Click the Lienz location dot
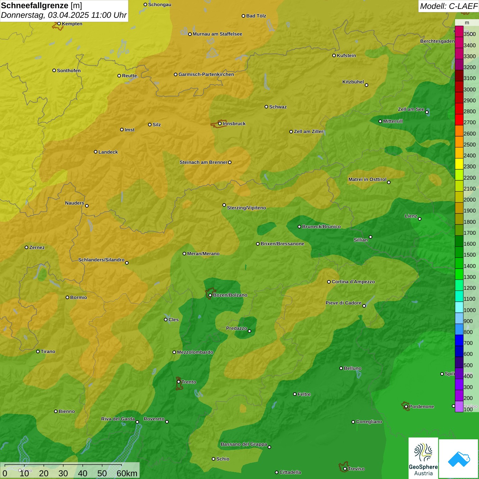479x479 pixels. (420, 219)
